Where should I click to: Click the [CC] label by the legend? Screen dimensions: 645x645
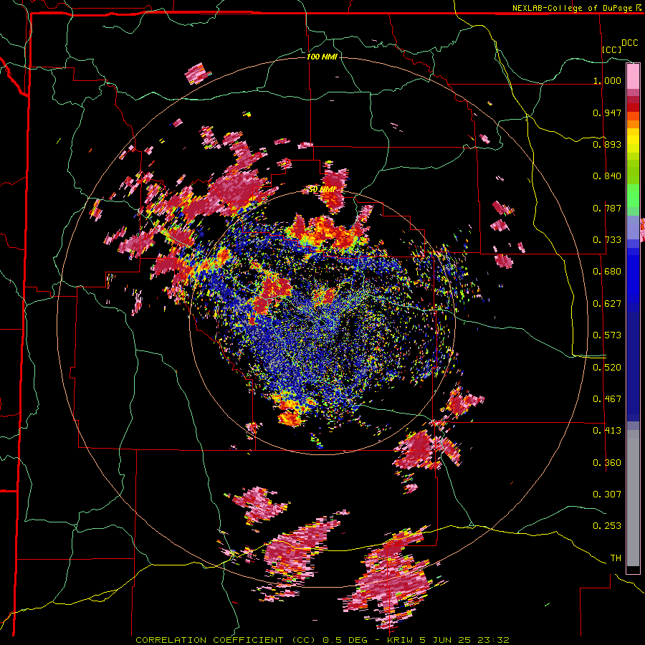coord(612,49)
